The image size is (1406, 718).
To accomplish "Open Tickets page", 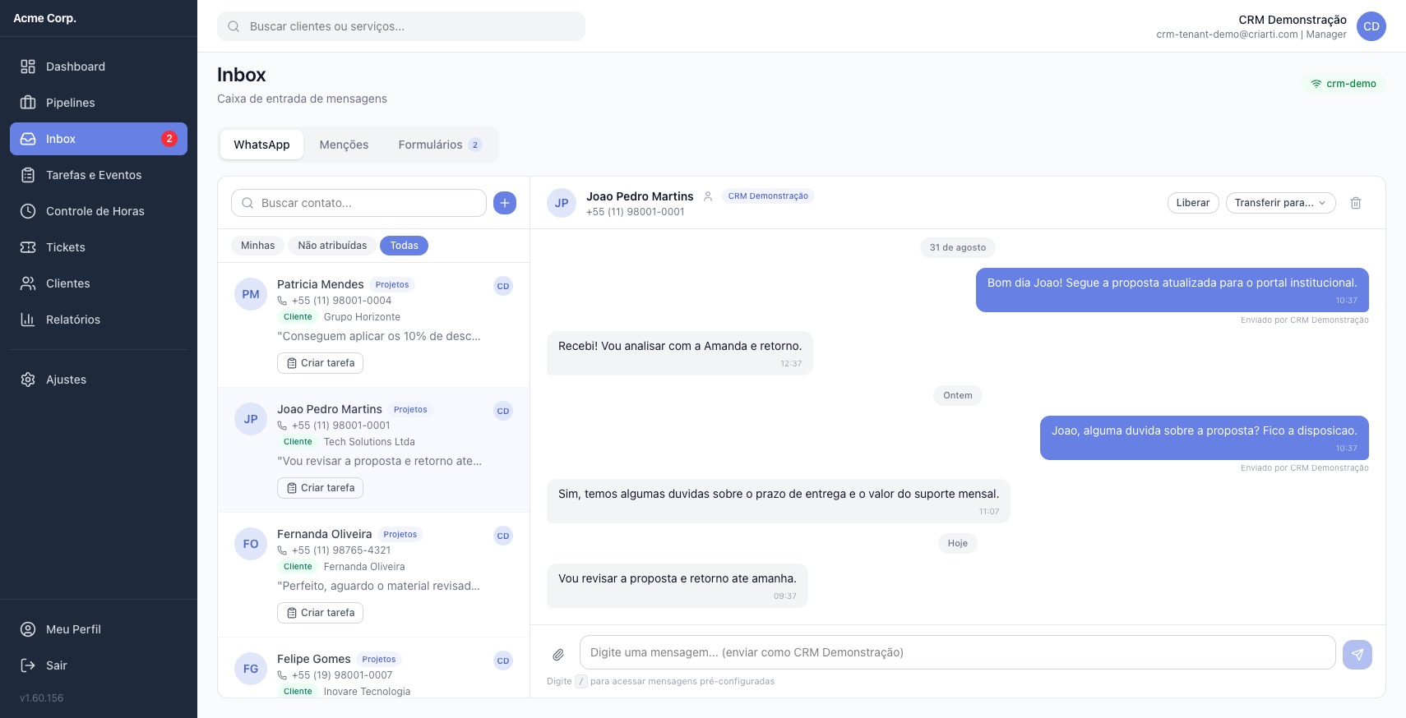I will tap(99, 247).
